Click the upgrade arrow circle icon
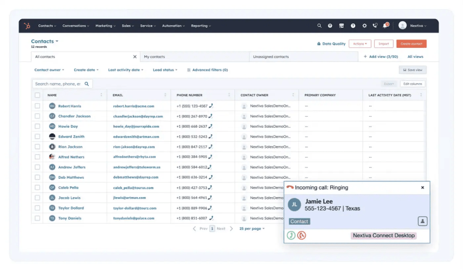The width and height of the screenshot is (463, 271). [x=330, y=26]
